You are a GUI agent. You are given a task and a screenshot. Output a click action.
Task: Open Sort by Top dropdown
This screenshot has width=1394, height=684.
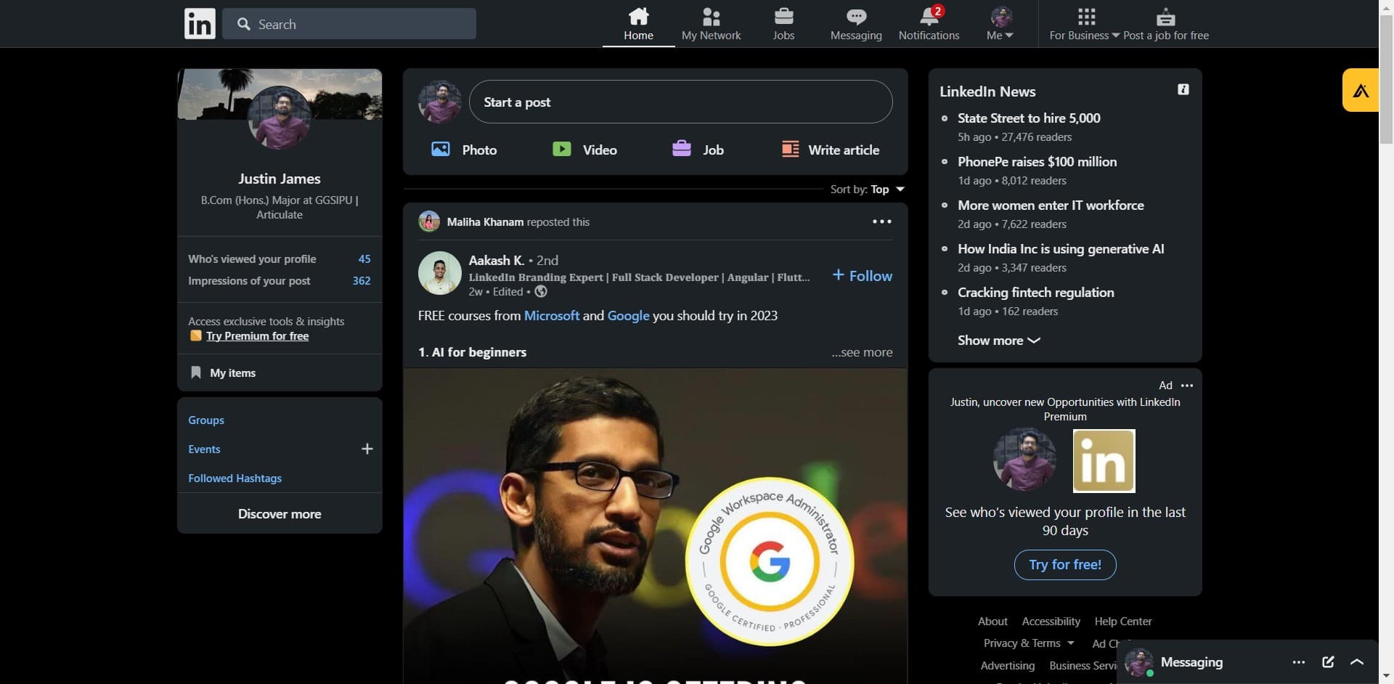[x=868, y=189]
